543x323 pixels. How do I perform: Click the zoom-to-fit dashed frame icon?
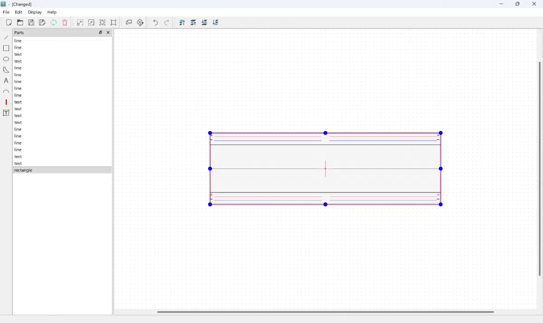tap(103, 23)
